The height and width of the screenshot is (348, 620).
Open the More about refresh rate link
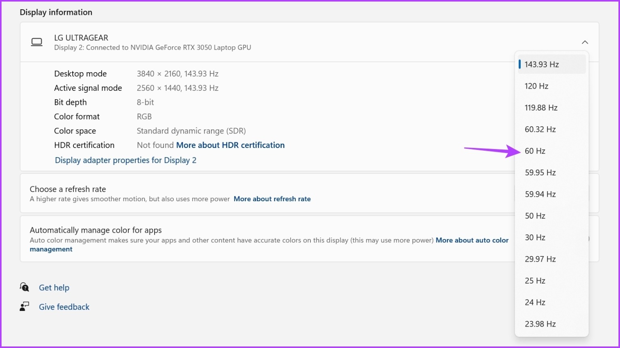(x=272, y=199)
